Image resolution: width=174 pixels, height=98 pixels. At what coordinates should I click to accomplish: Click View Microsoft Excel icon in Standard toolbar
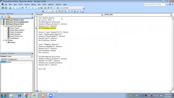click(3, 8)
